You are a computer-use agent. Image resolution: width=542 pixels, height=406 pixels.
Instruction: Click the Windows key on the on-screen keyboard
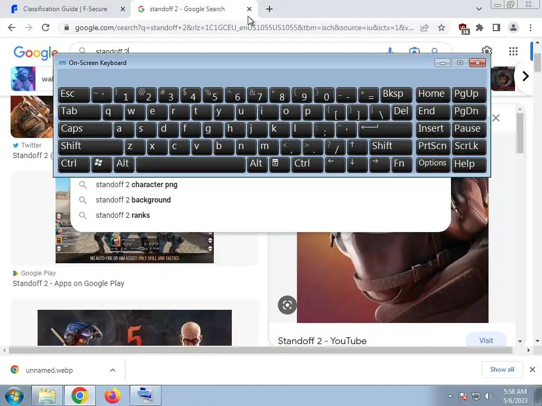point(102,164)
